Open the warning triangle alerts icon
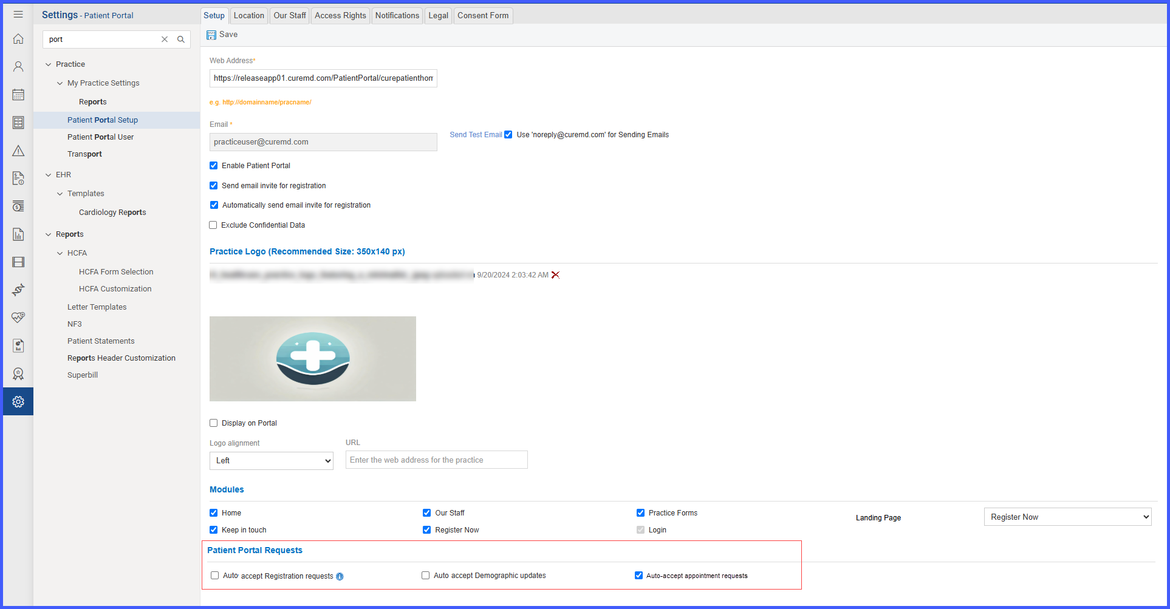Screen dimensions: 1170x609 tap(18, 151)
